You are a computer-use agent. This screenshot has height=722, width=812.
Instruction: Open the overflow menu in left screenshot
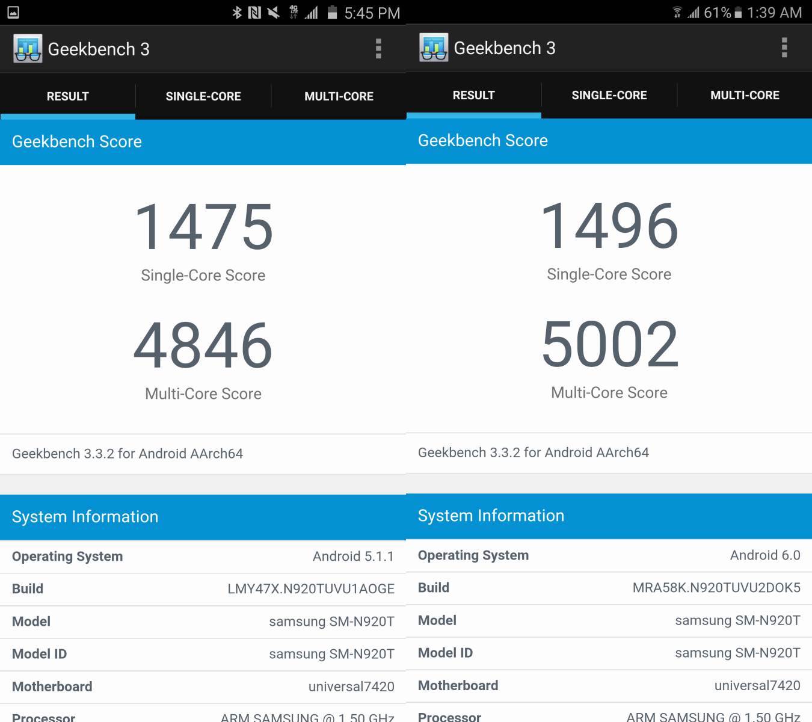click(x=378, y=49)
